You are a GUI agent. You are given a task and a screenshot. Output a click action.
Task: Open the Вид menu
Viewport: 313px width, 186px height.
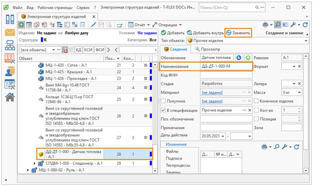(30, 8)
